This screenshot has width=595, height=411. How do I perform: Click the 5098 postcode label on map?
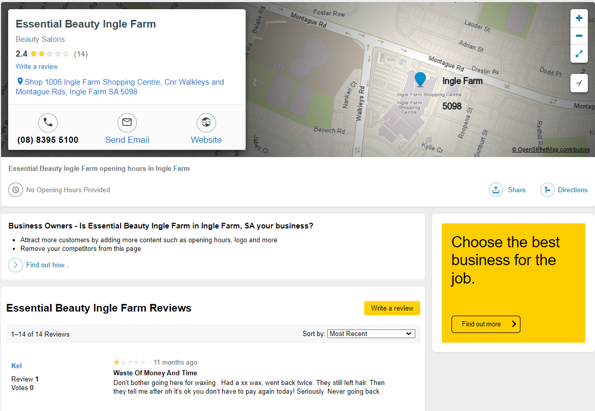tap(452, 106)
